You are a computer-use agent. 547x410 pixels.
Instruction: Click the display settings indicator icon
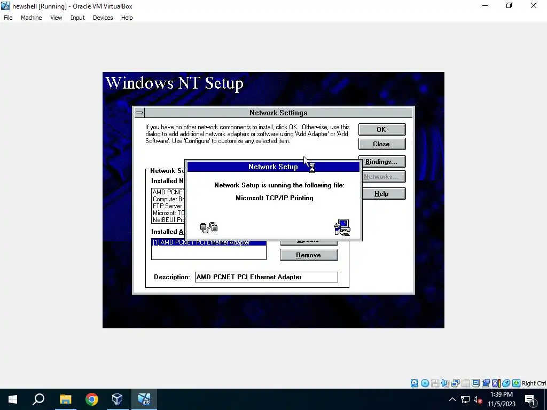[x=475, y=383]
